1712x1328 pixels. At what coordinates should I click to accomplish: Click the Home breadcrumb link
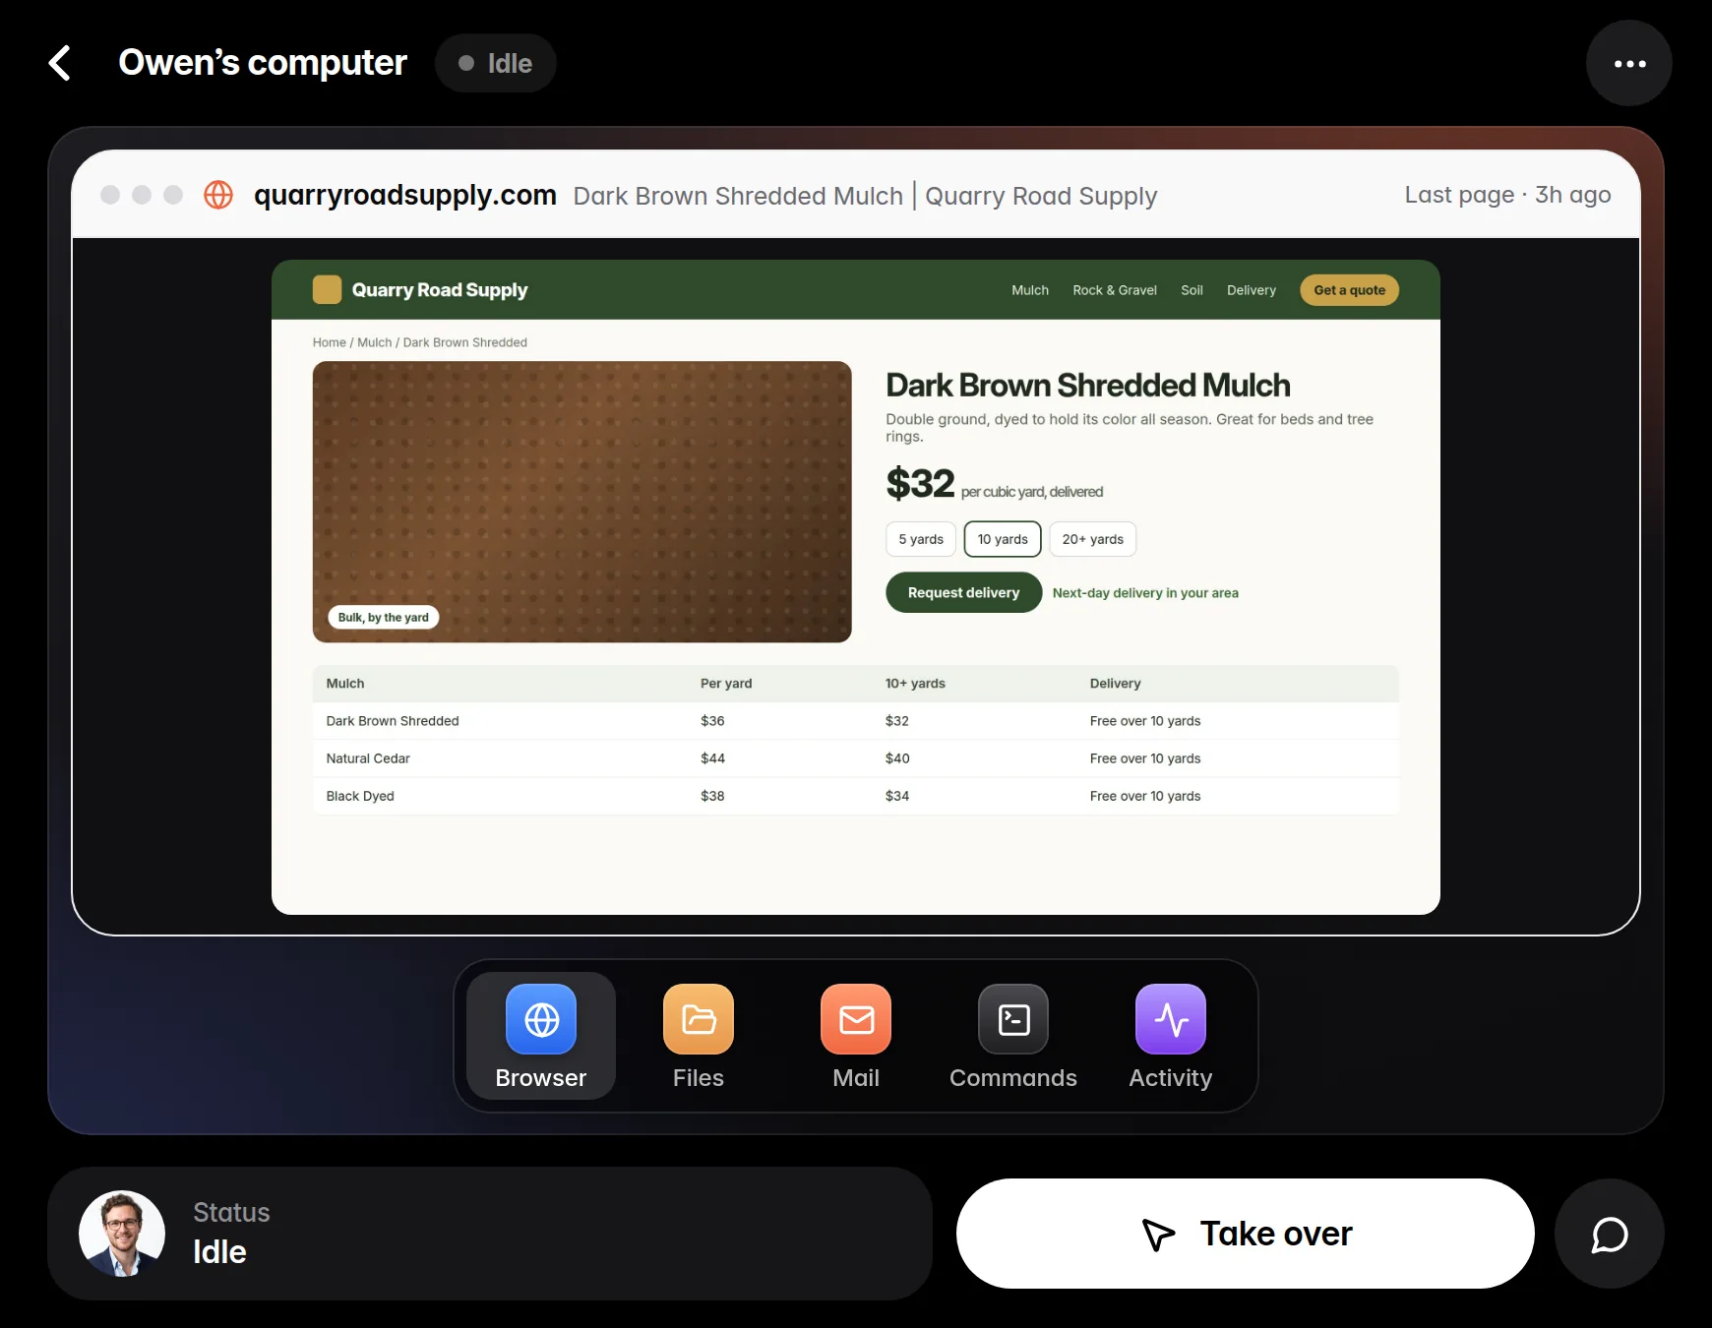pos(329,342)
